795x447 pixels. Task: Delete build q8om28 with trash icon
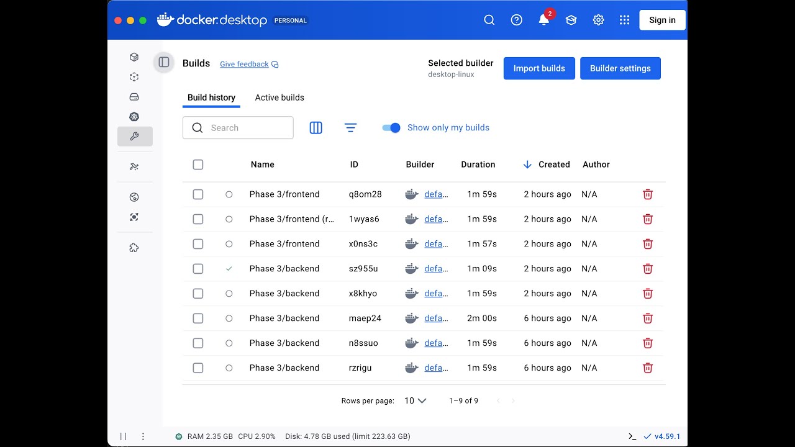coord(648,194)
